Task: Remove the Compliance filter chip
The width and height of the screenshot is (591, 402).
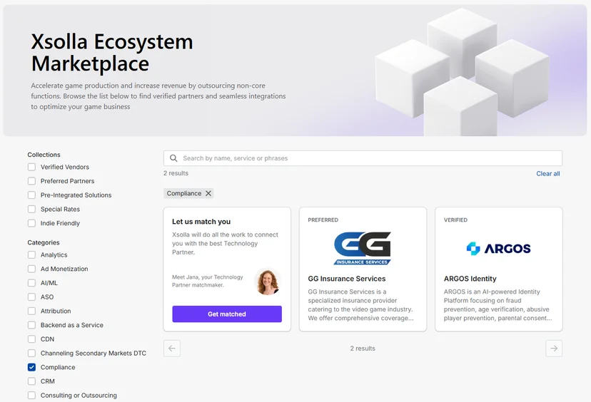Action: point(208,193)
